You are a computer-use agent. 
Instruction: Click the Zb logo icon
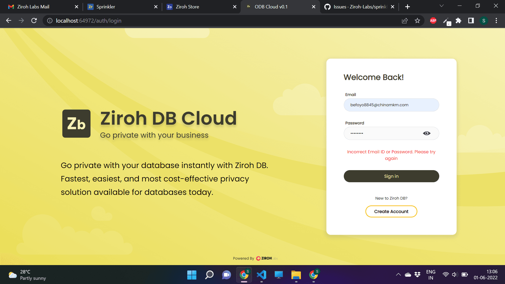[x=76, y=124]
